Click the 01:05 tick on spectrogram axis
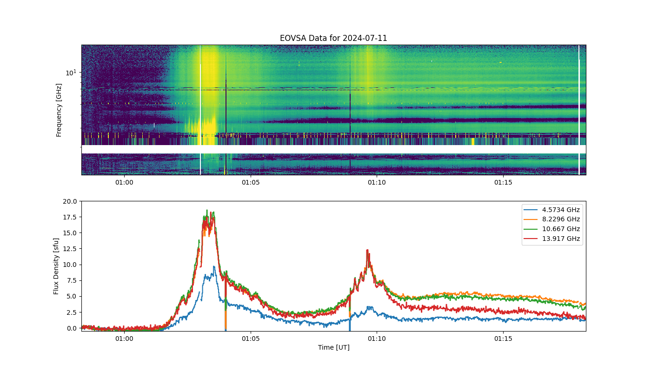The width and height of the screenshot is (651, 372). tap(251, 182)
